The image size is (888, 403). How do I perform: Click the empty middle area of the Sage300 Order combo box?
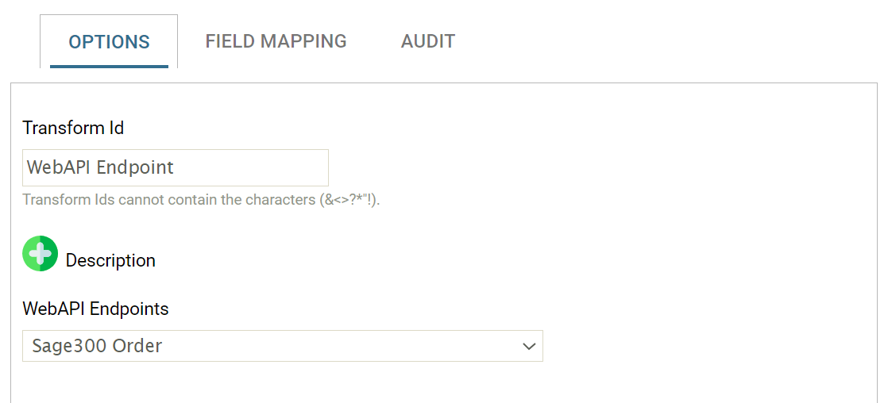pyautogui.click(x=334, y=346)
